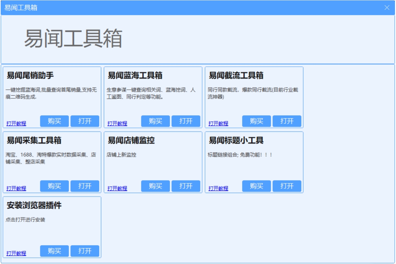Image resolution: width=396 pixels, height=264 pixels.
Task: Open tutorial link for 易闻店铺监控
Action: click(x=117, y=188)
